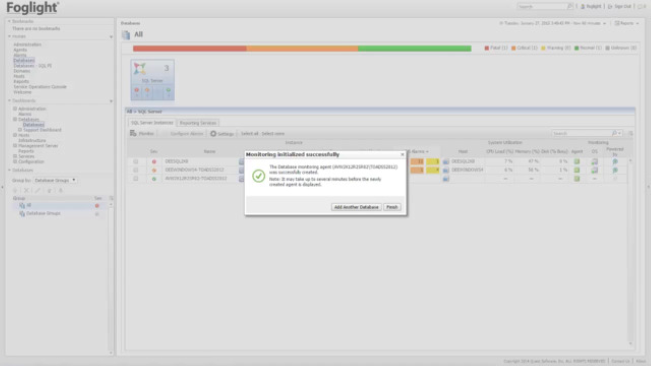Switch to the Reporting Services tab
651x366 pixels.
[198, 123]
